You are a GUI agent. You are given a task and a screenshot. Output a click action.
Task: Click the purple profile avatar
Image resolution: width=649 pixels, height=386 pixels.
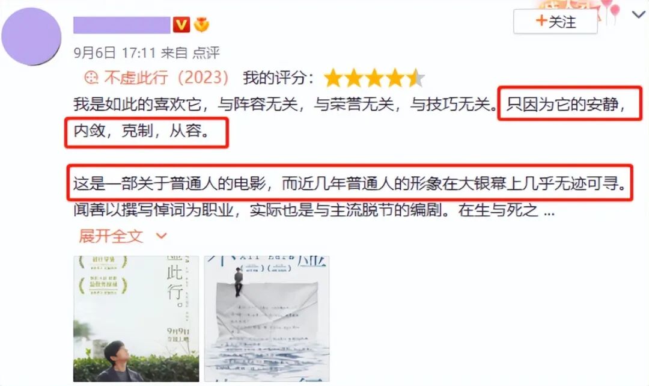(31, 37)
